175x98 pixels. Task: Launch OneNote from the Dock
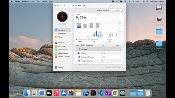tap(107, 93)
